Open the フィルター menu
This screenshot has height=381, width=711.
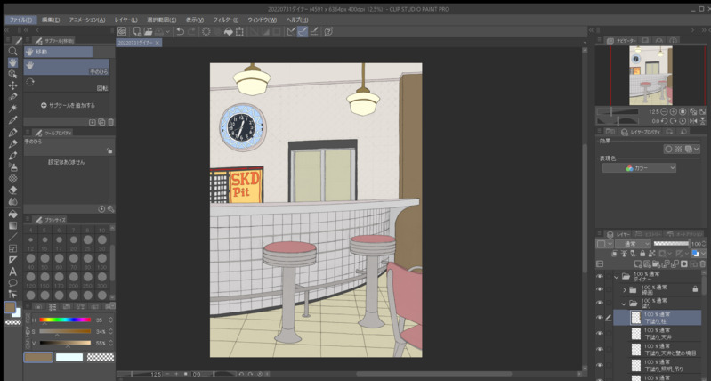tap(225, 20)
